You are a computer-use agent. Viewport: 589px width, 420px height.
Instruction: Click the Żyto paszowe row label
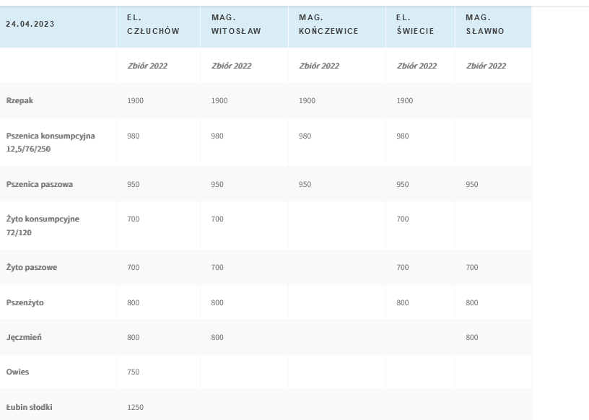pyautogui.click(x=31, y=268)
